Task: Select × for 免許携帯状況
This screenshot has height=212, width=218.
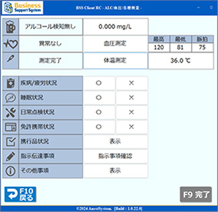Action: pos(131,127)
